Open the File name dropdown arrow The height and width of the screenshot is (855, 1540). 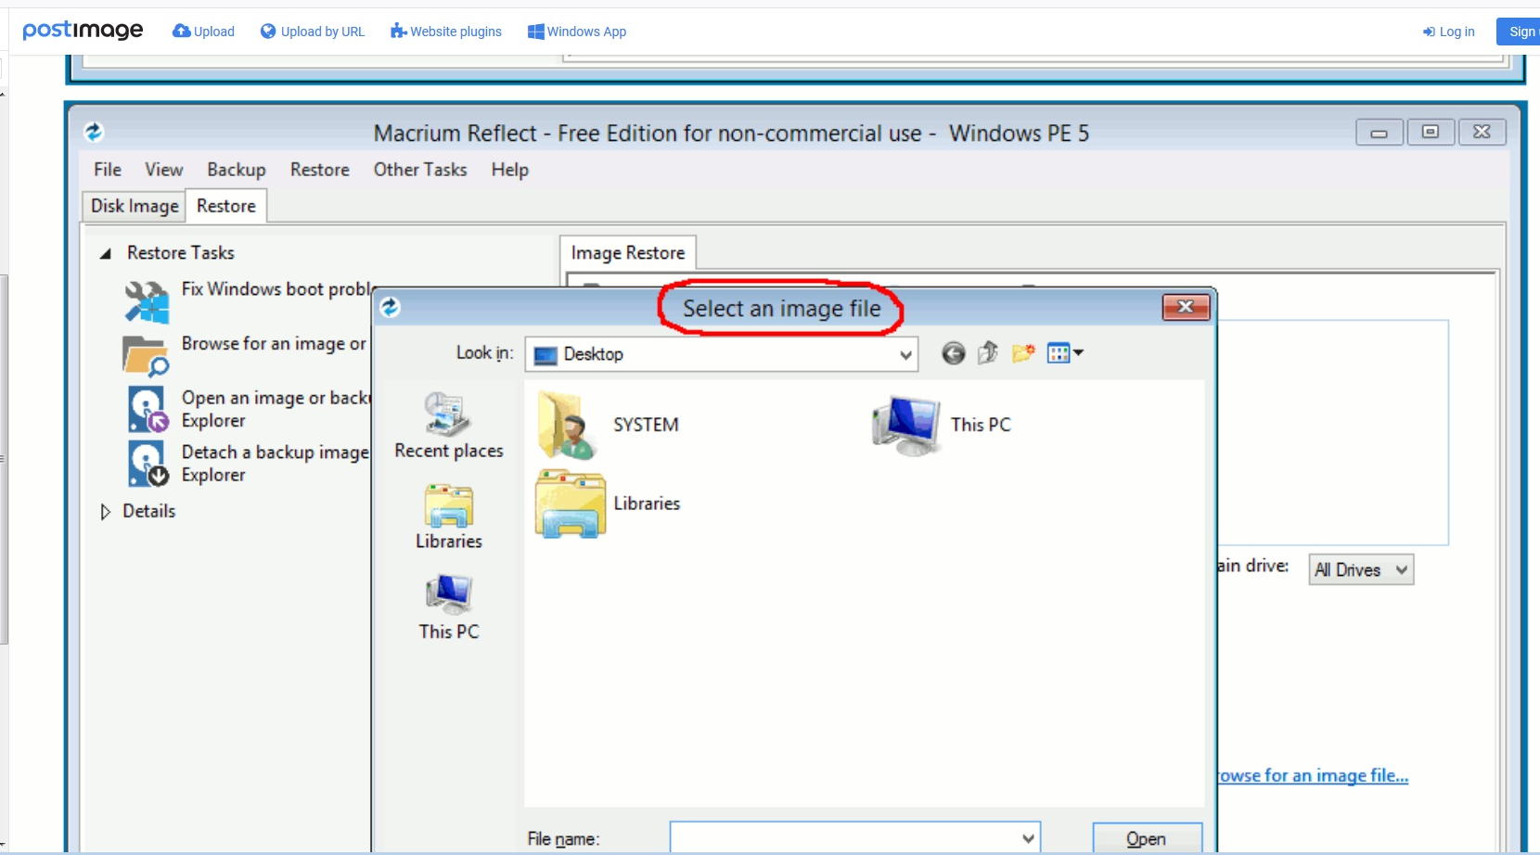click(x=1028, y=838)
